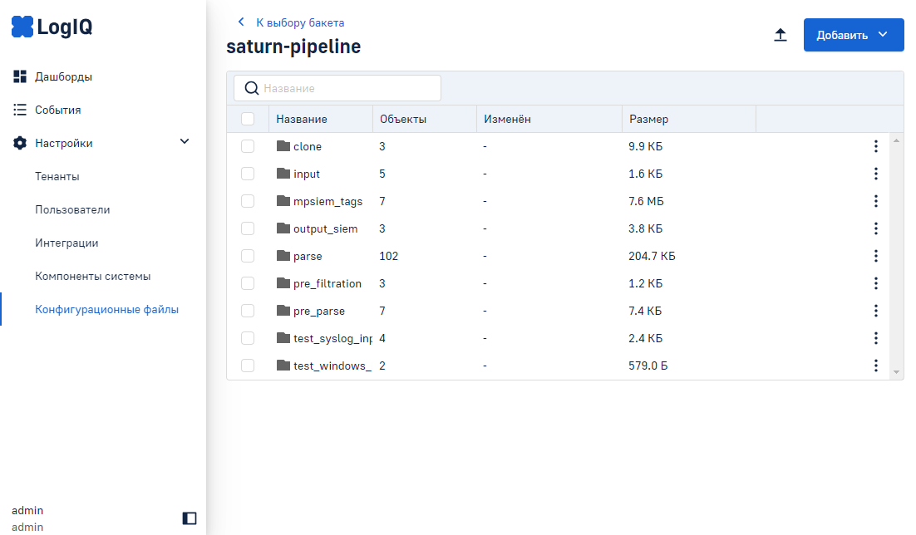This screenshot has width=916, height=535.
Task: Open the Добавить dropdown button
Action: tap(853, 35)
